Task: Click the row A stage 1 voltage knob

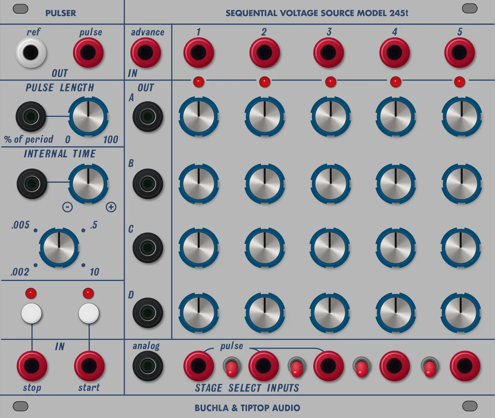Action: (199, 116)
